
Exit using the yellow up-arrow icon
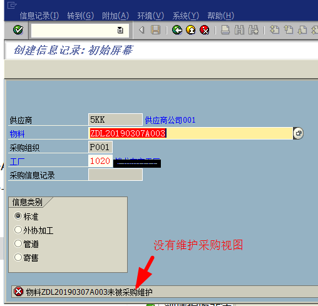coord(191,30)
